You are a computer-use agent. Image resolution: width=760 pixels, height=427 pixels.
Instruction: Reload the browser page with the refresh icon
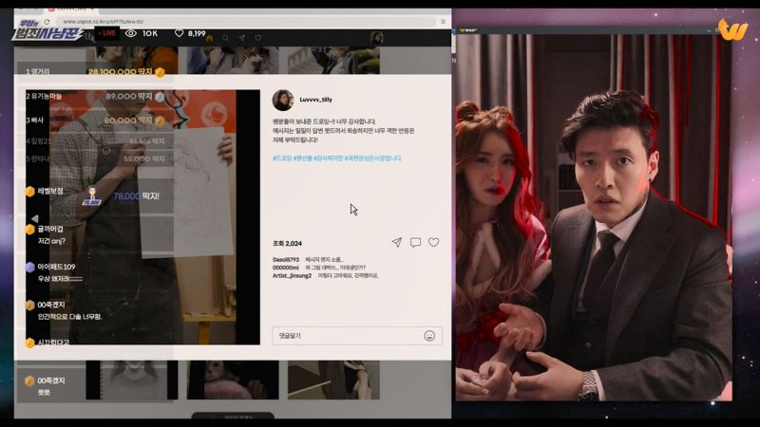pyautogui.click(x=47, y=22)
